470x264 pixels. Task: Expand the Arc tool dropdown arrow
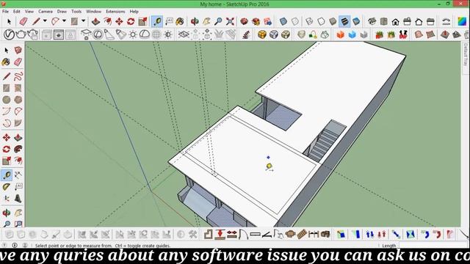64,21
